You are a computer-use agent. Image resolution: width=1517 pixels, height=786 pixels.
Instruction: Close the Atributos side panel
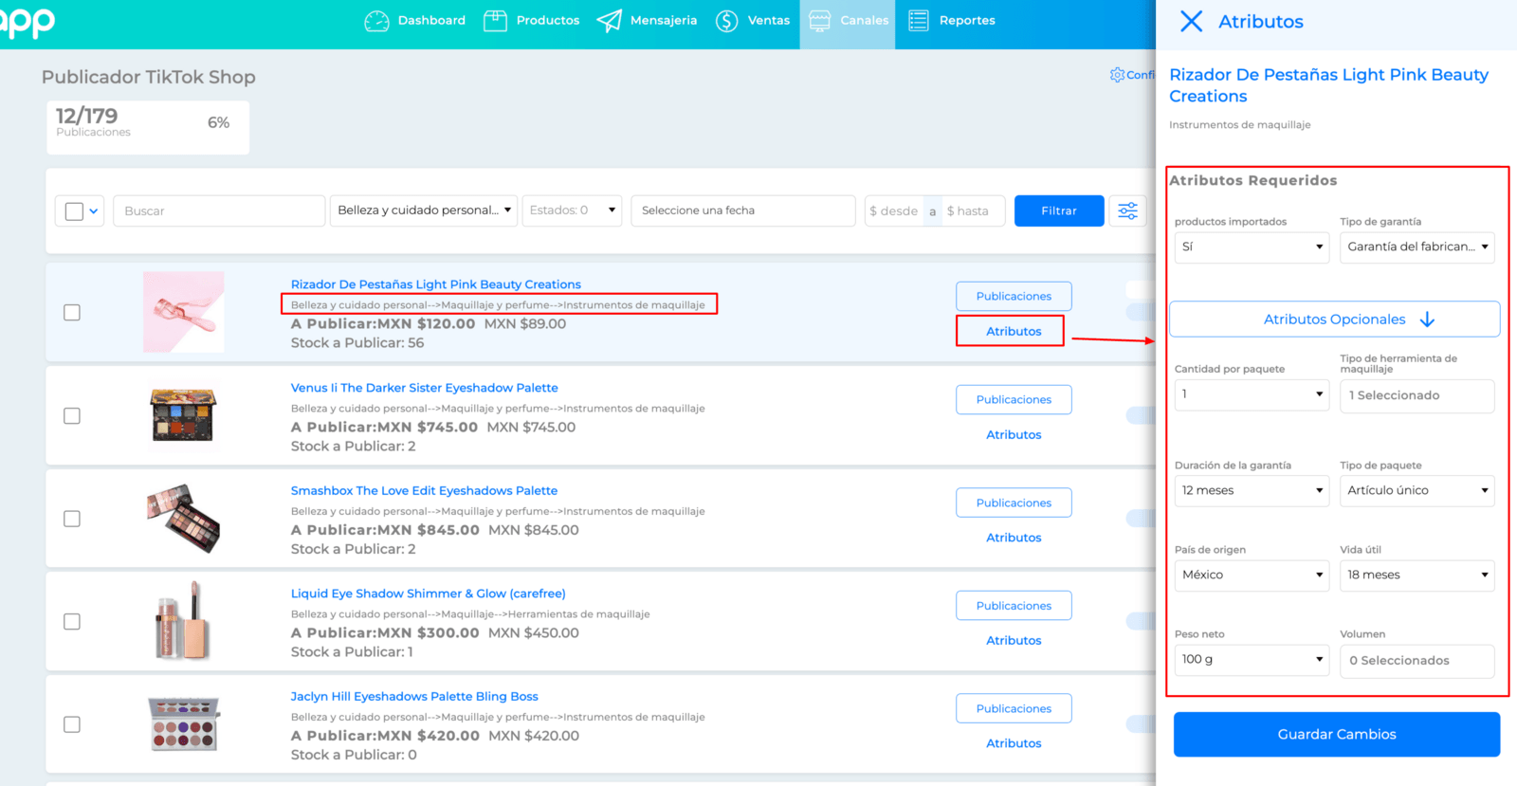[1192, 21]
